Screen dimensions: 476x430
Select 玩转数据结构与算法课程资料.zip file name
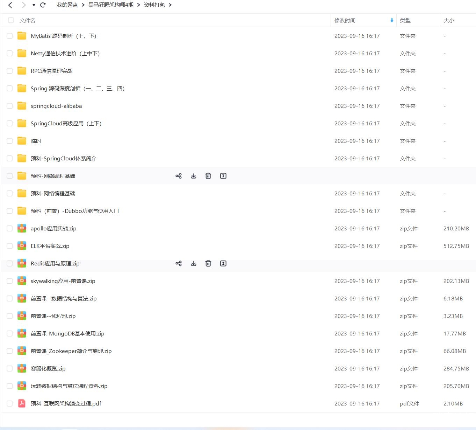[69, 386]
